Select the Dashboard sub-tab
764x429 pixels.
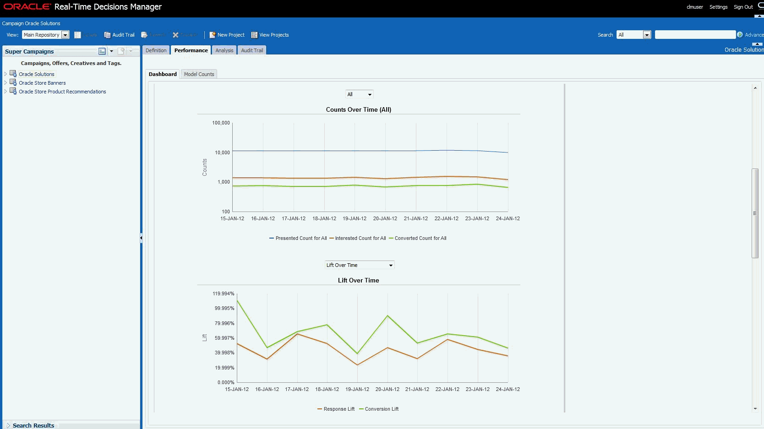[163, 74]
